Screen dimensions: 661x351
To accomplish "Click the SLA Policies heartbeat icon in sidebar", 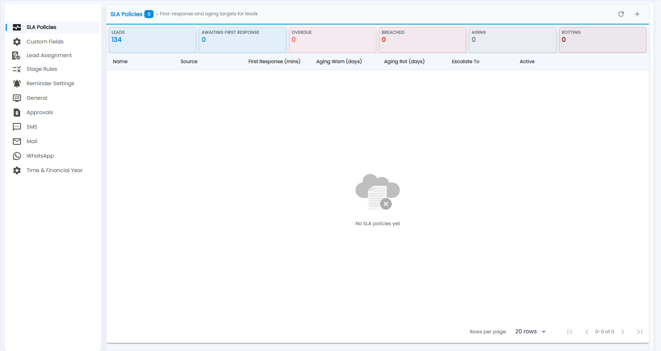I will pos(17,27).
